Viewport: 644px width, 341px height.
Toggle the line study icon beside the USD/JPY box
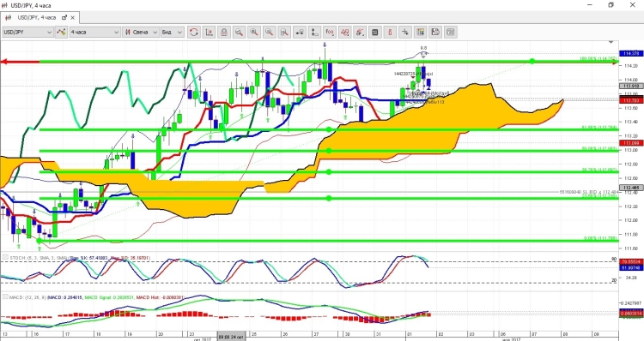tap(61, 32)
